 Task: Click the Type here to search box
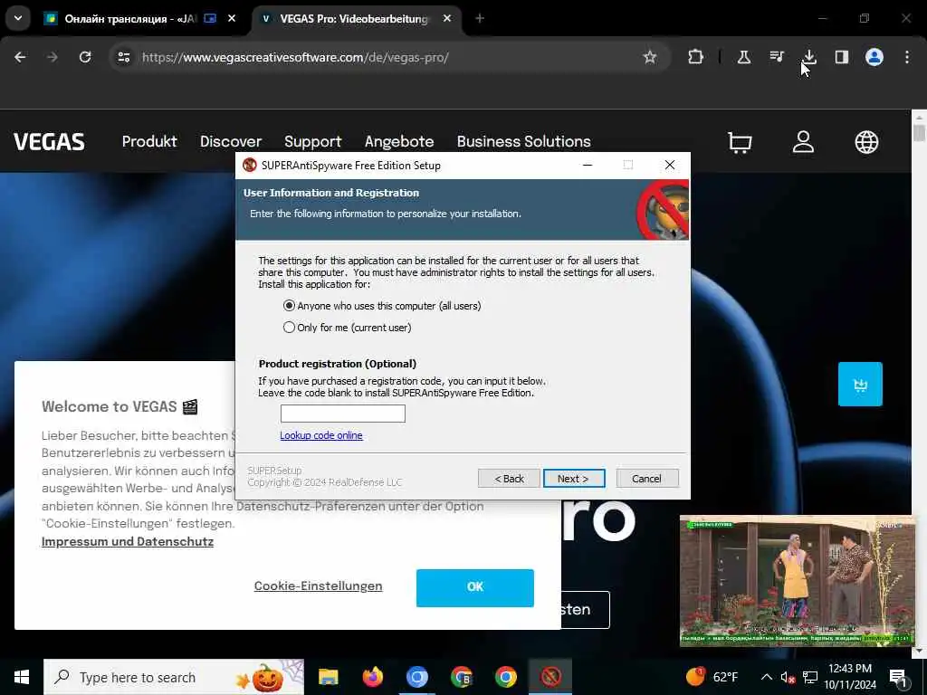pos(174,677)
